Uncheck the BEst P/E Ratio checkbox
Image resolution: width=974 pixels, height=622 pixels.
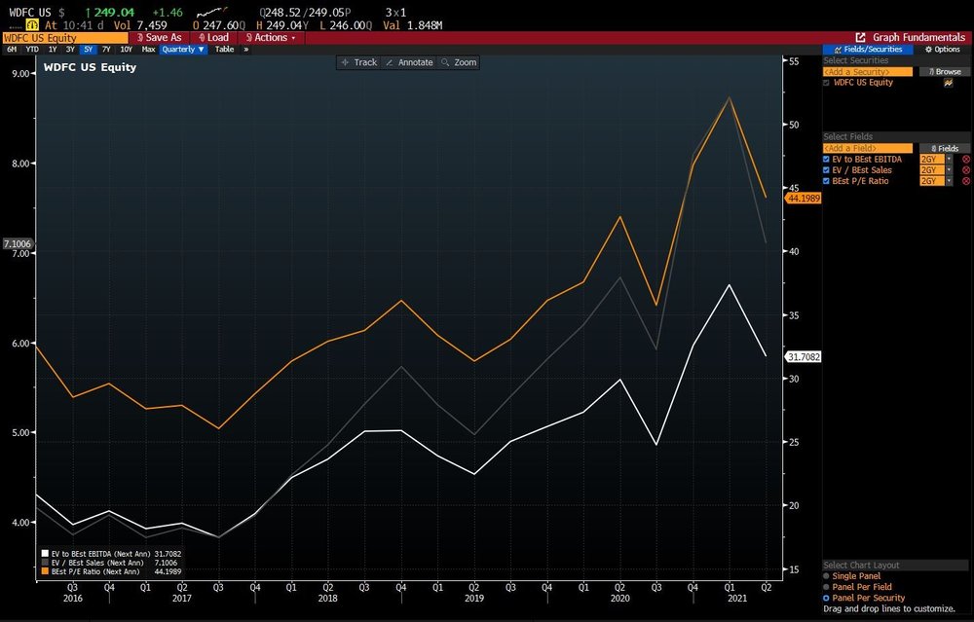pyautogui.click(x=826, y=181)
